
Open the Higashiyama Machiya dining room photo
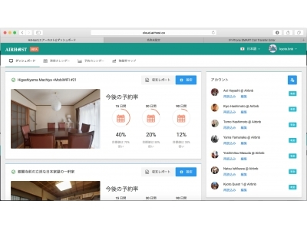coord(55,119)
